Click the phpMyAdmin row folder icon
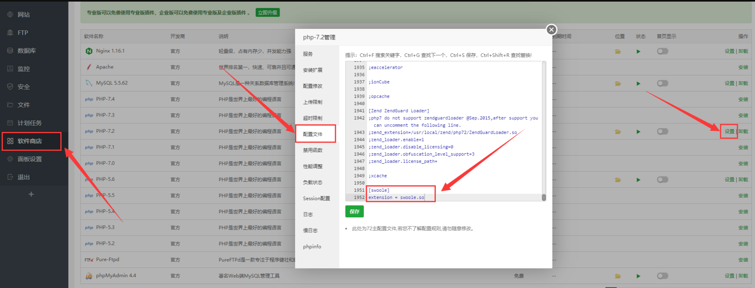Viewport: 755px width, 288px height. pos(618,276)
